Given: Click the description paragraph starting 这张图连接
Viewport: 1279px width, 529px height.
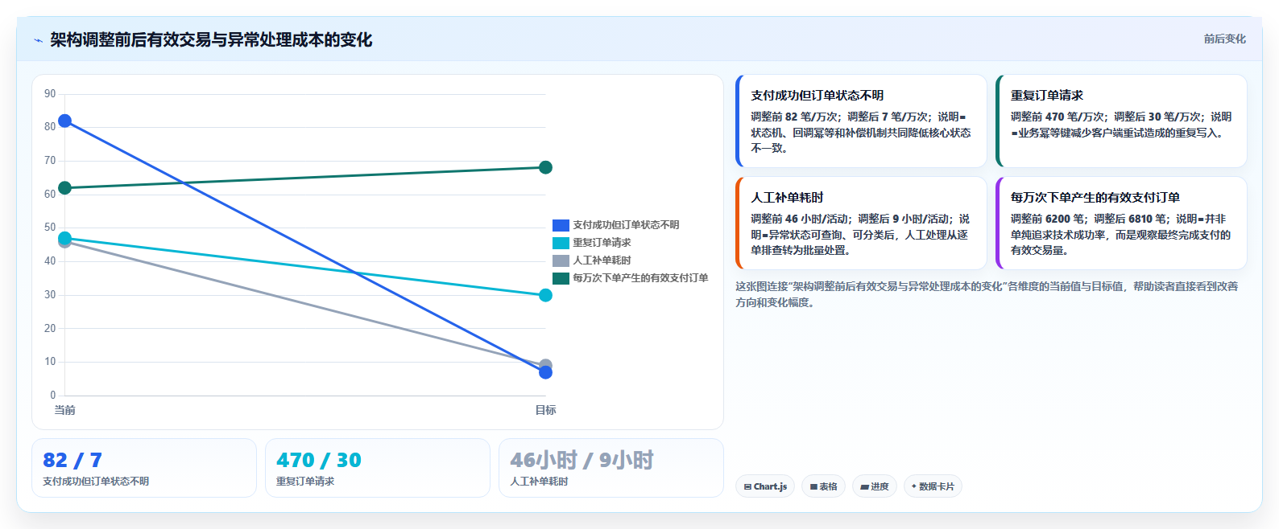Looking at the screenshot, I should [987, 294].
